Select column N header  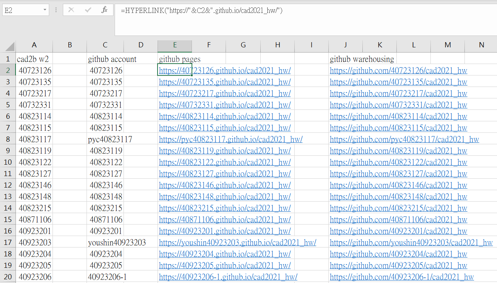point(481,45)
